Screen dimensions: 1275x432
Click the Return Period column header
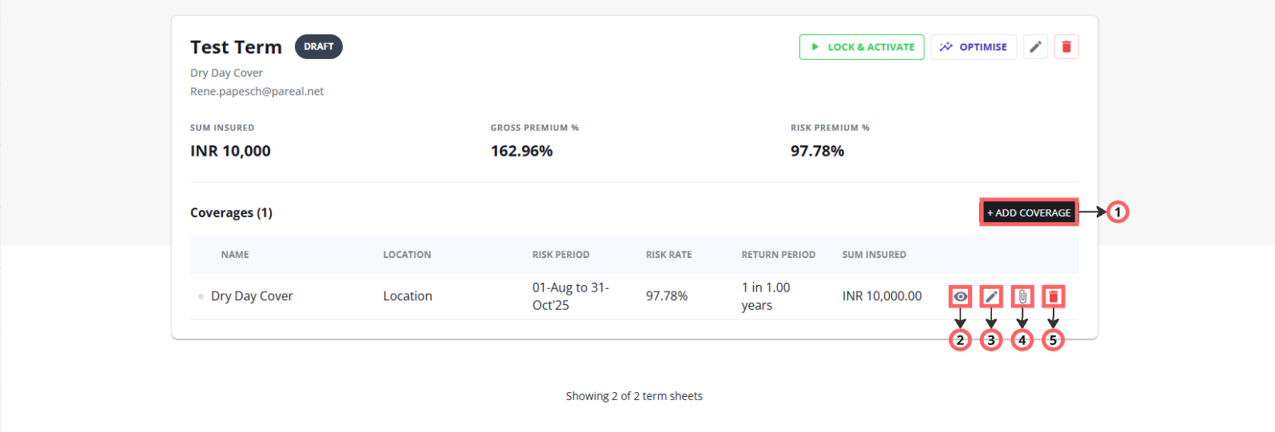pyautogui.click(x=778, y=255)
